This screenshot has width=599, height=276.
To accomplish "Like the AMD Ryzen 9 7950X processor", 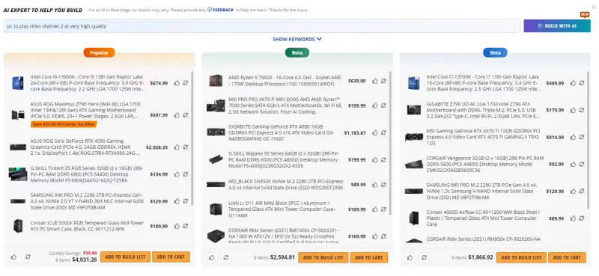I will [x=375, y=81].
